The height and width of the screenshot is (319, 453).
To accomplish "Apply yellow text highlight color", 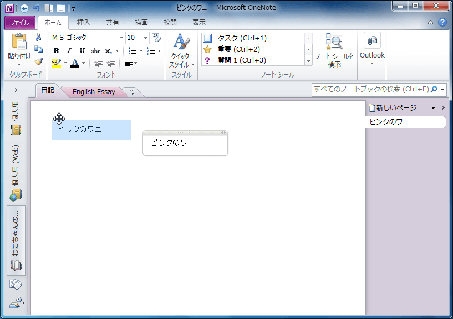I will click(57, 63).
